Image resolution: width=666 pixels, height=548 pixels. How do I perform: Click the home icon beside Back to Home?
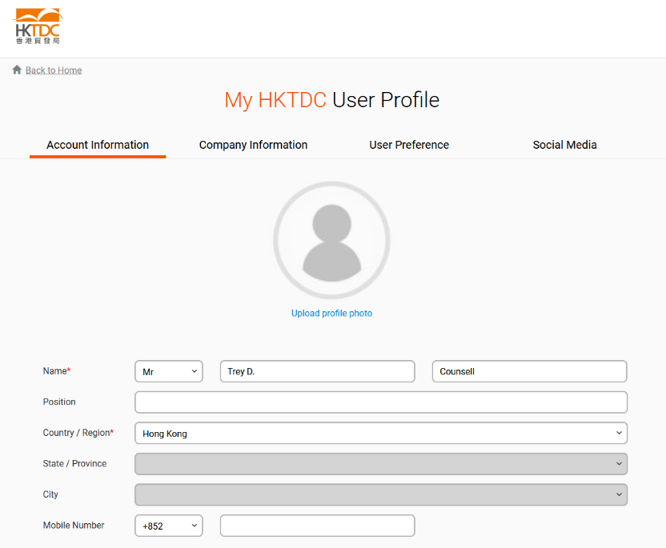tap(17, 70)
